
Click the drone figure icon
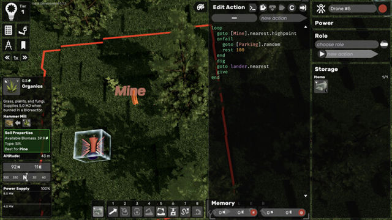point(321,9)
